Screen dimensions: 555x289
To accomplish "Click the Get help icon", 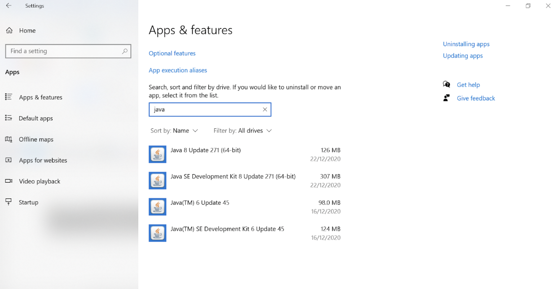I will click(x=446, y=84).
